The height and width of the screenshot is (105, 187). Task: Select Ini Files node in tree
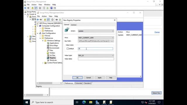click(52, 55)
